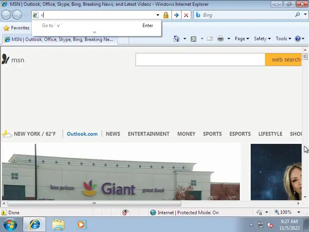Open Windows Explorer from taskbar
Screen dimensions: 309x232
pos(58,225)
